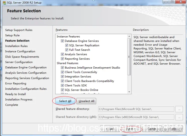Click the Select All button
This screenshot has height=136, width=187.
tap(65, 101)
